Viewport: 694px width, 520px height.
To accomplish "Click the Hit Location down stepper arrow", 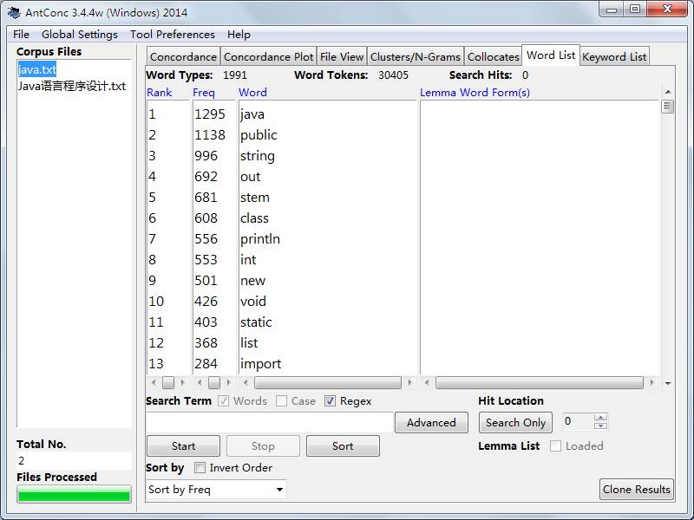I will [600, 426].
